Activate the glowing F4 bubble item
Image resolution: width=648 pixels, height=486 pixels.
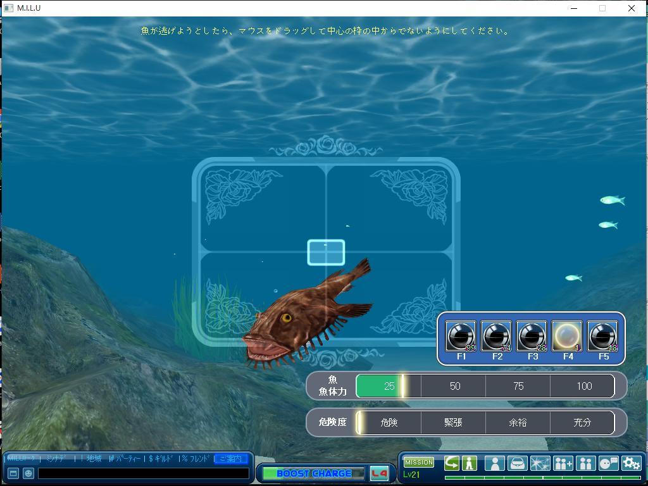567,336
